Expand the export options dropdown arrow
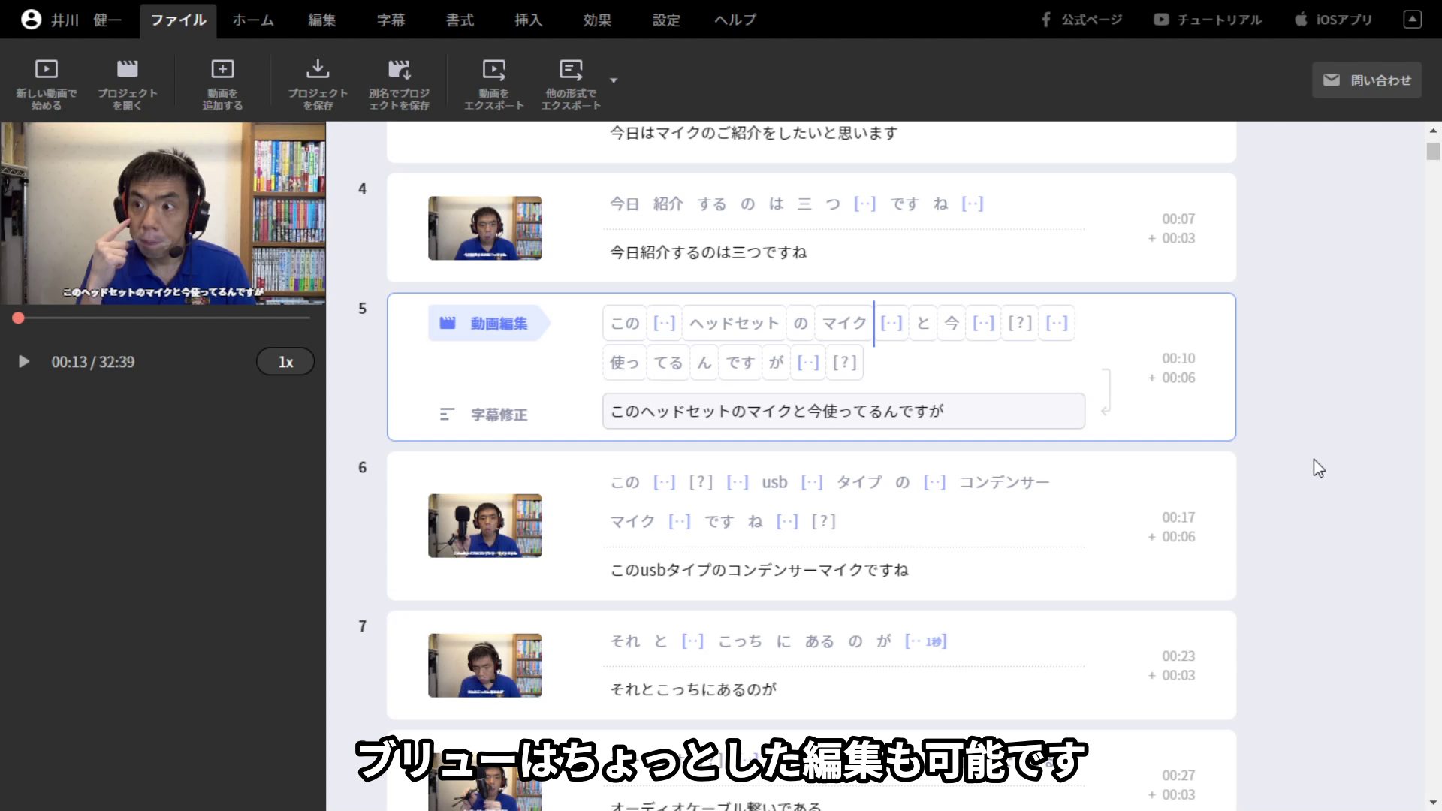Image resolution: width=1442 pixels, height=811 pixels. point(614,80)
